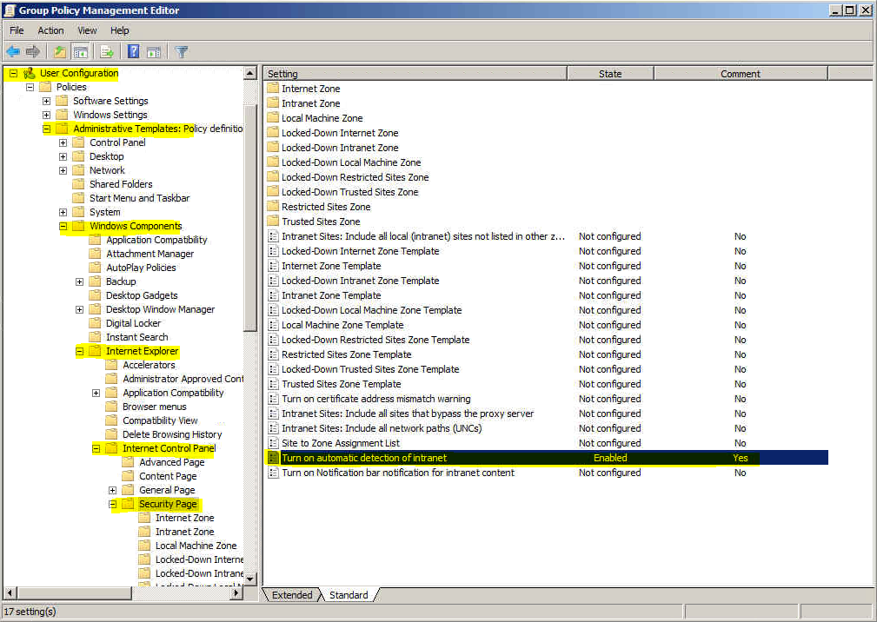Select the Accelerators tree item

149,365
